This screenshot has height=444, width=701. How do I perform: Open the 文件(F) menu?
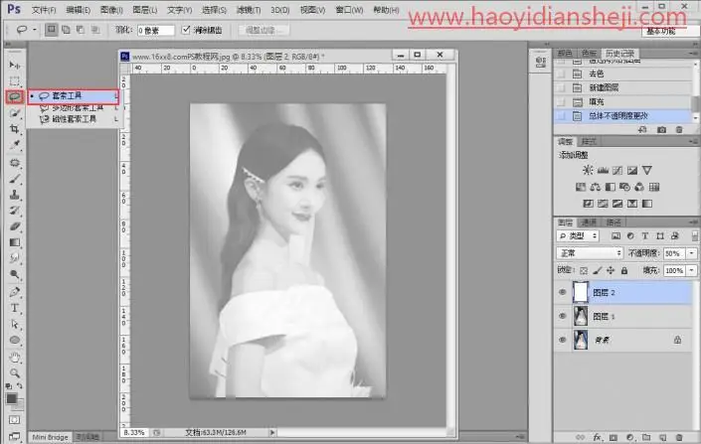point(44,10)
